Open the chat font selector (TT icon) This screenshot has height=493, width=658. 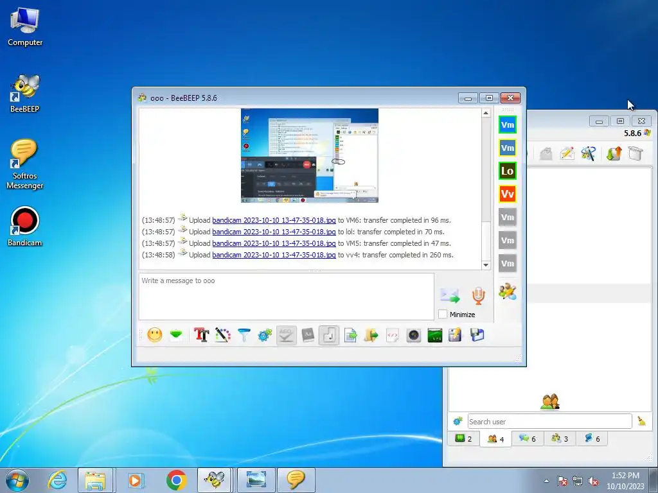(x=201, y=335)
